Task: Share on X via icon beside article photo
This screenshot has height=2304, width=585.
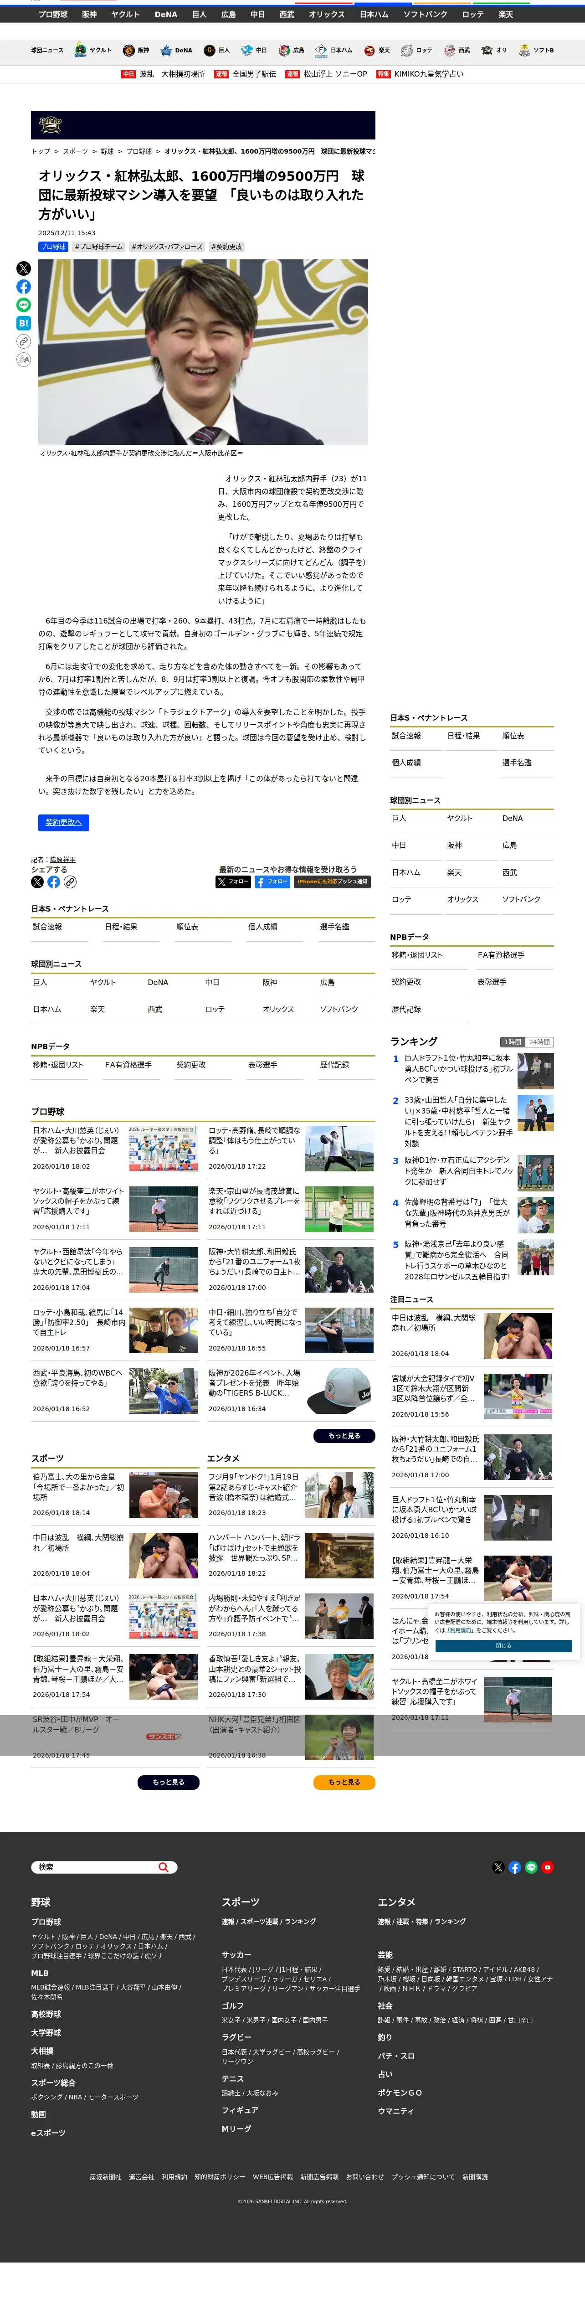Action: point(23,268)
